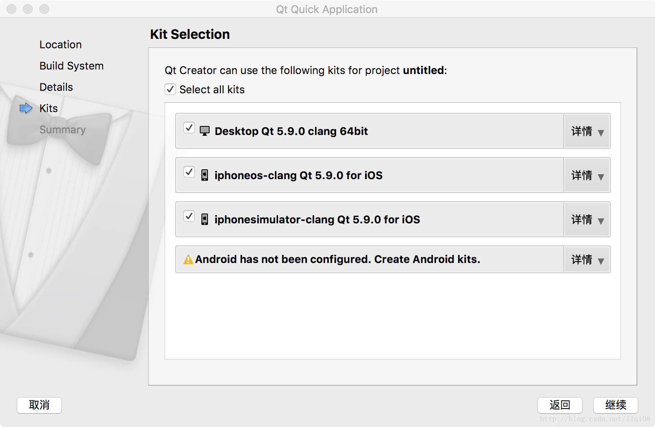
Task: Select the Location wizard step
Action: [61, 45]
